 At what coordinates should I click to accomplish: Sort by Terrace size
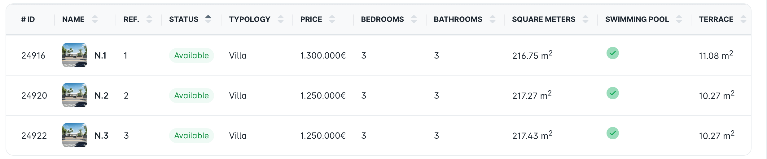(743, 19)
